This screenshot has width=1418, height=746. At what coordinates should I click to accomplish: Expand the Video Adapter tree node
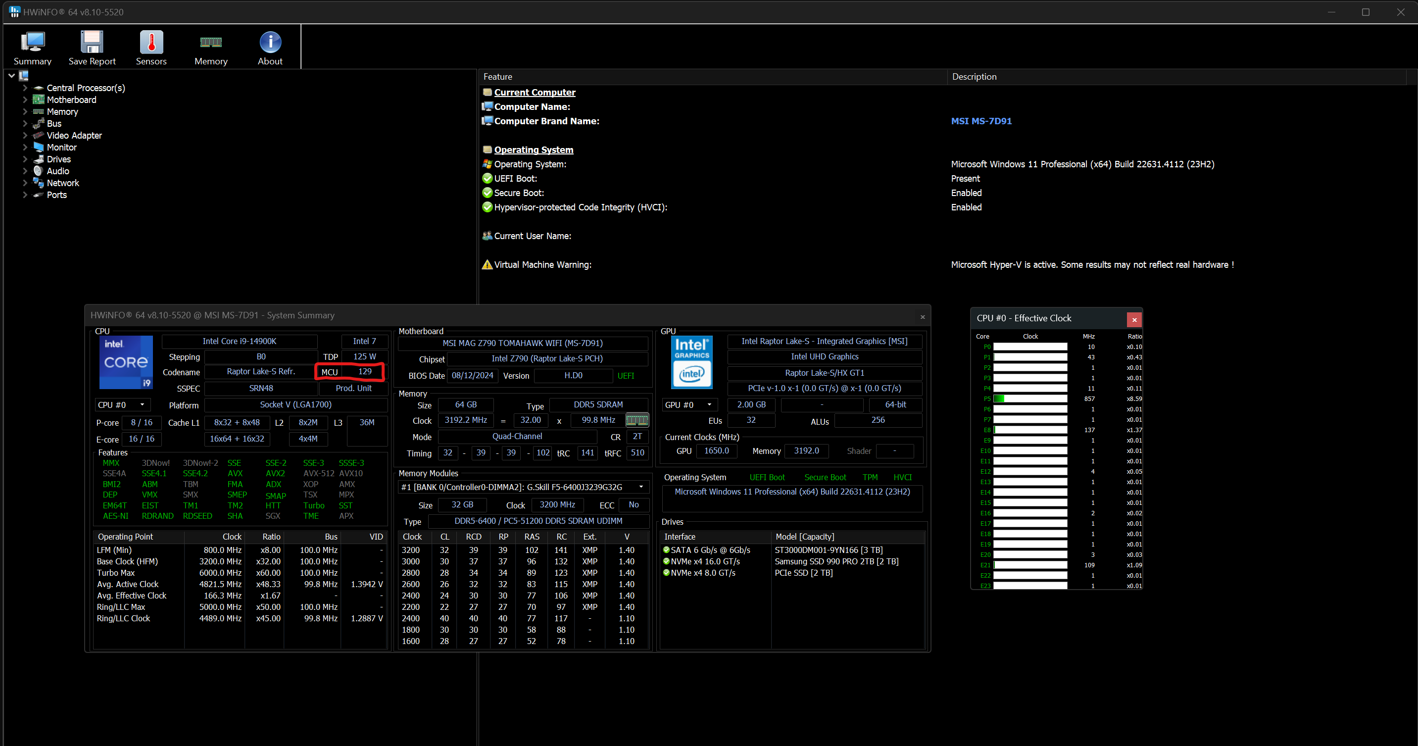coord(25,135)
